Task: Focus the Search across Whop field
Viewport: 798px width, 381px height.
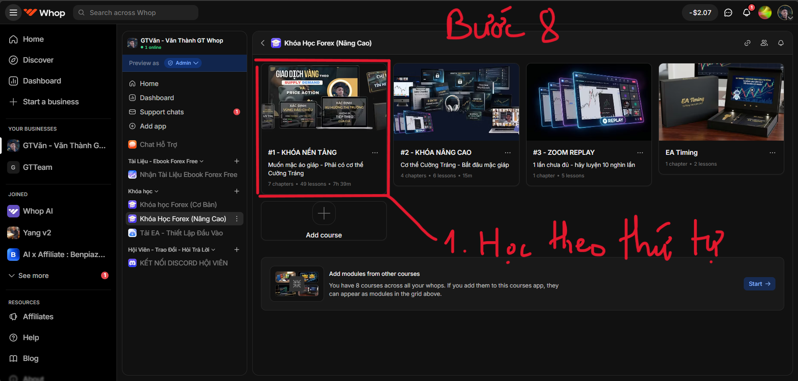Action: [x=136, y=13]
